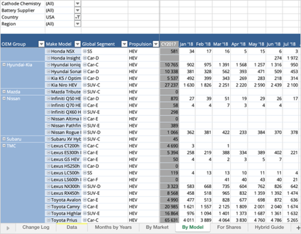Collapse the Lexus NX300h row
The height and width of the screenshot is (234, 301).
49,186
